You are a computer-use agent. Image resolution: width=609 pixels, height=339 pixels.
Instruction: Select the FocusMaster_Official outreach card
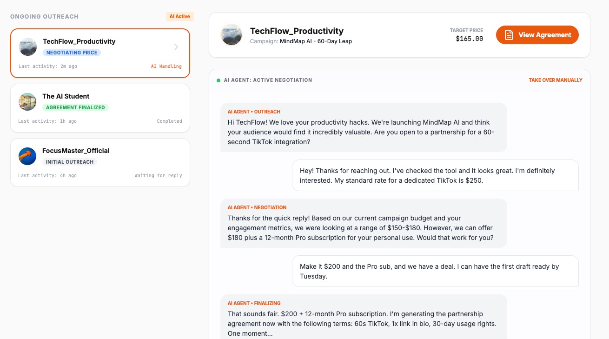100,163
